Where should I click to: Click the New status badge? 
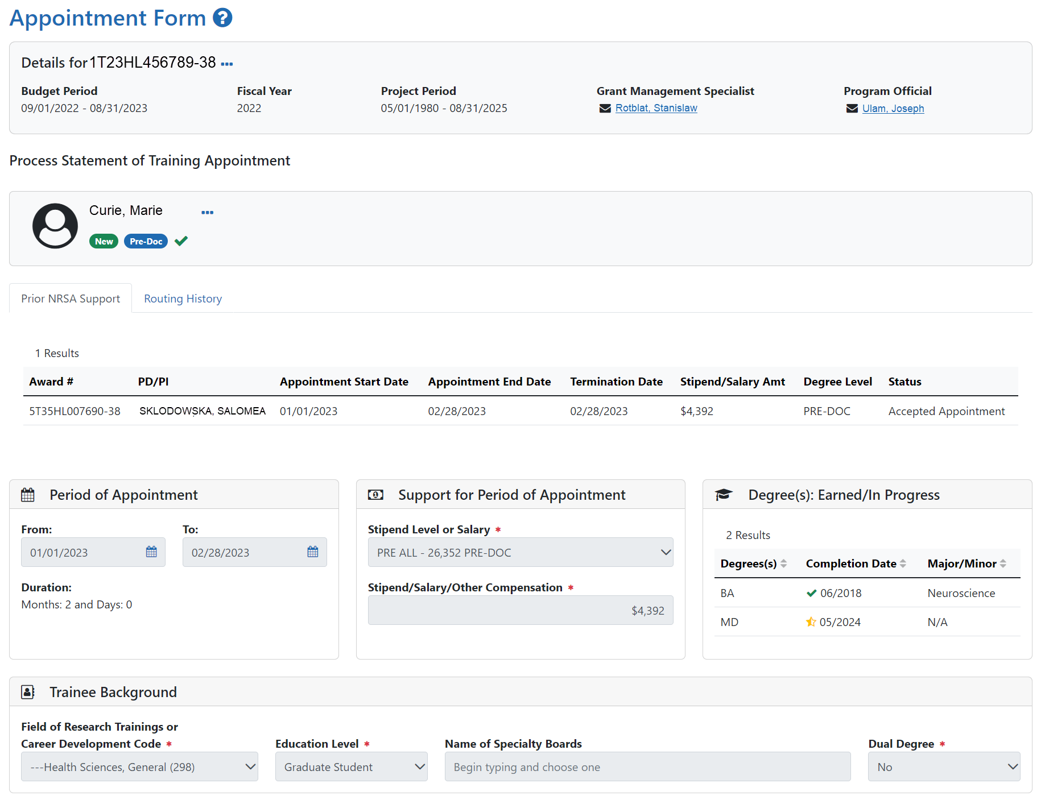[x=104, y=241]
